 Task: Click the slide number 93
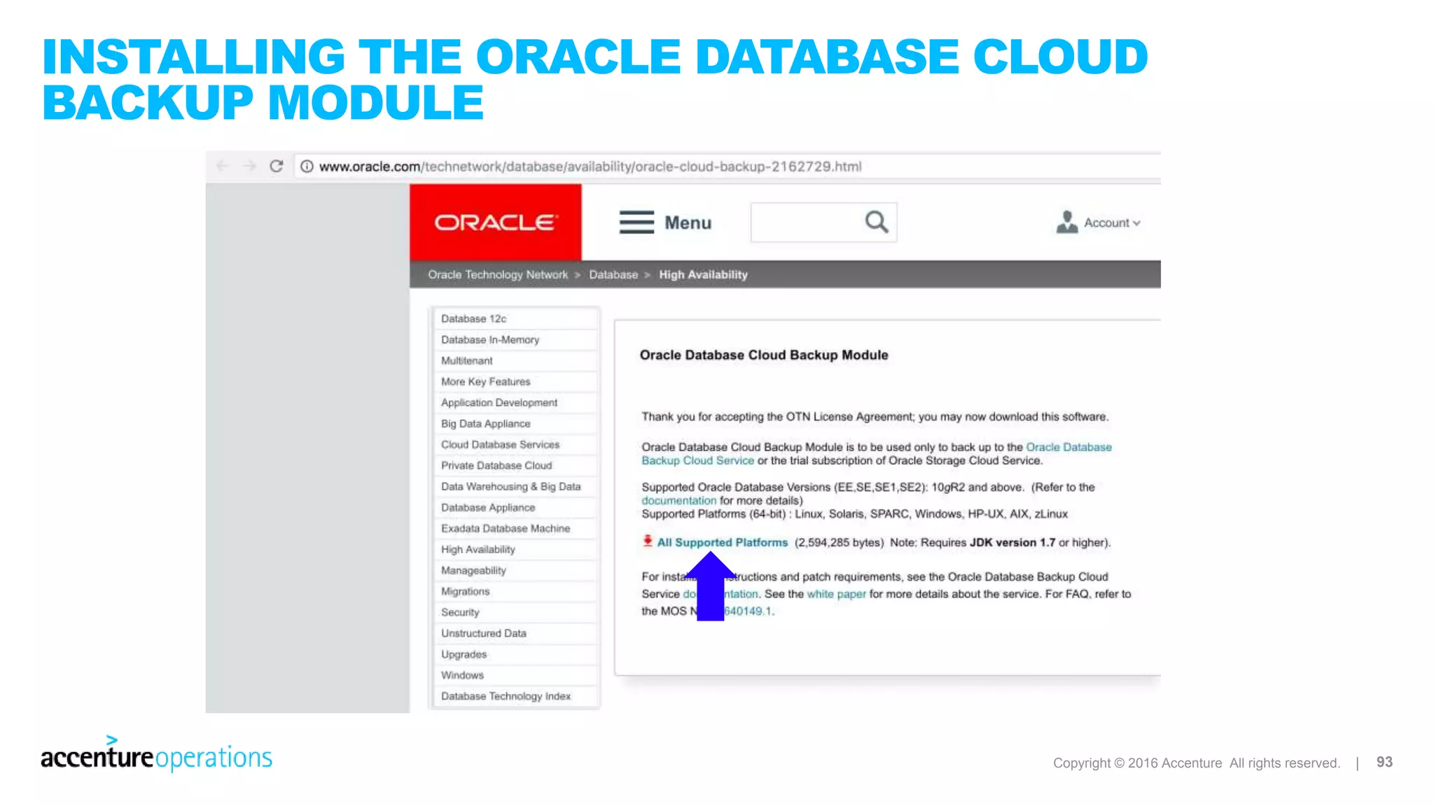pos(1384,763)
